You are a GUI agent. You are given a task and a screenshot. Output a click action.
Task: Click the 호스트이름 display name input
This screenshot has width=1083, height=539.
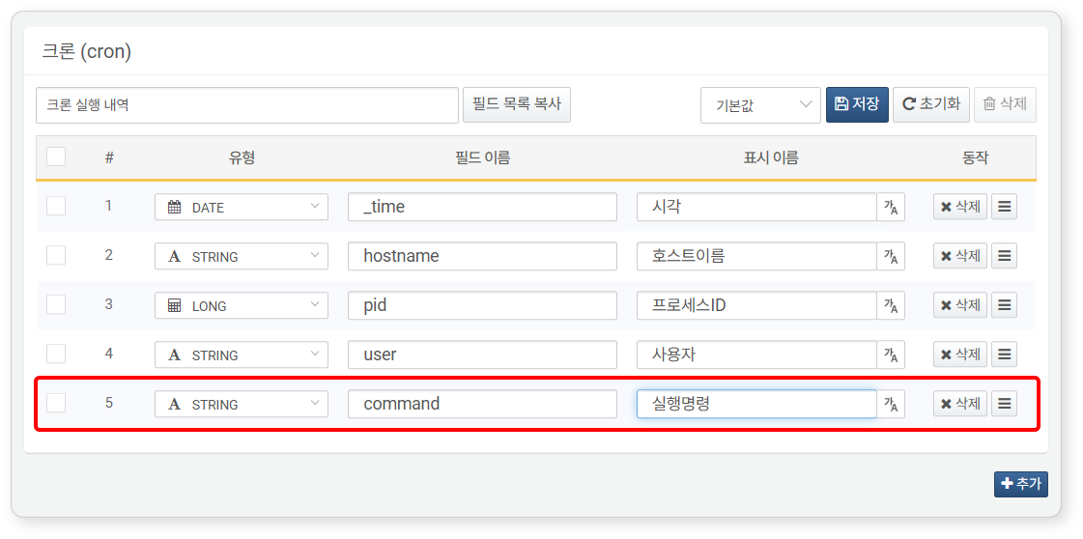pyautogui.click(x=756, y=257)
